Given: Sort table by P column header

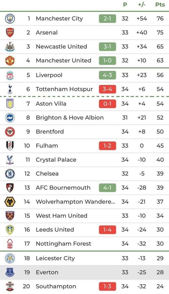Looking at the screenshot, I should (x=125, y=5).
